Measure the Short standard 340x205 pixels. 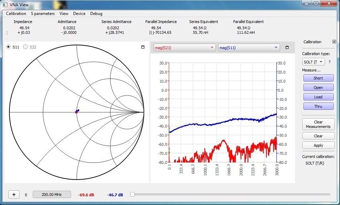pos(318,78)
